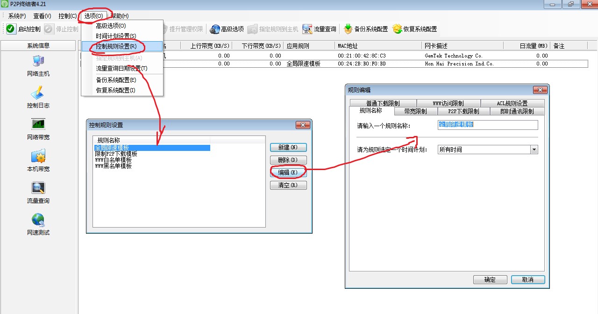Image resolution: width=598 pixels, height=314 pixels.
Task: Close the 规则编辑 dialog
Action: click(540, 90)
